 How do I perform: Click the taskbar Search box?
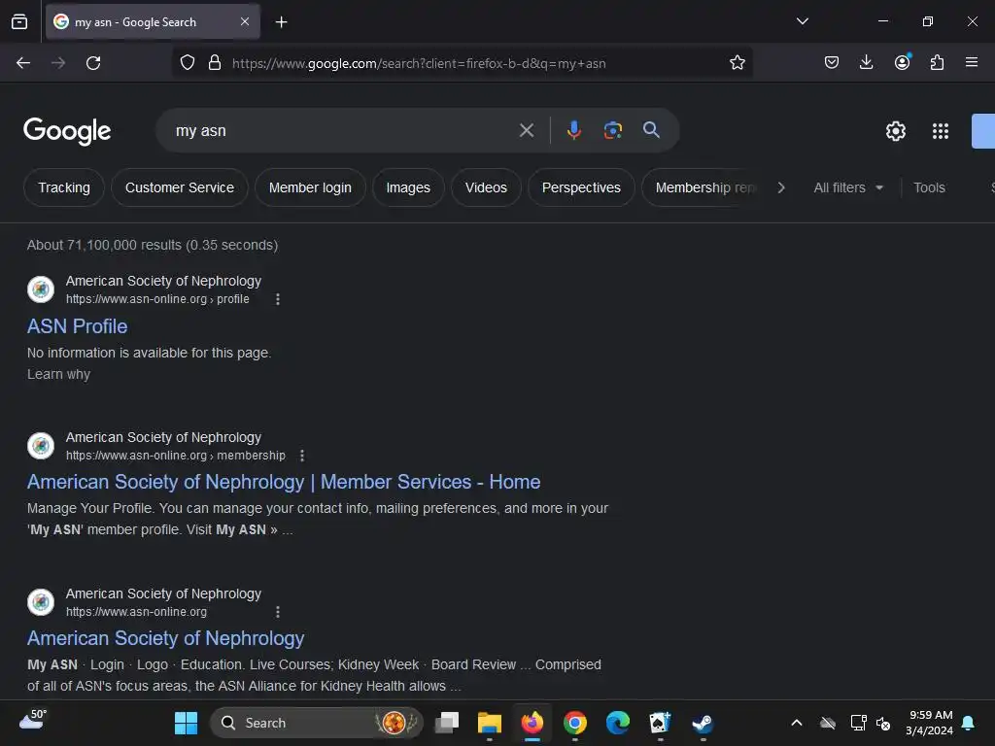[x=316, y=723]
